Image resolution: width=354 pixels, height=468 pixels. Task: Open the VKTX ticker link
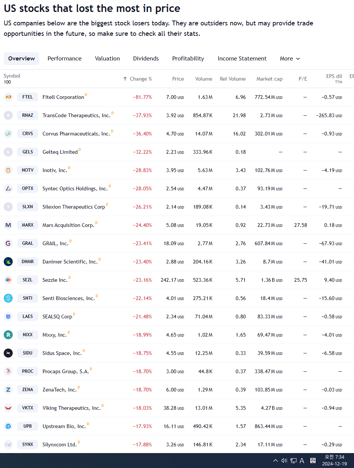[28, 408]
